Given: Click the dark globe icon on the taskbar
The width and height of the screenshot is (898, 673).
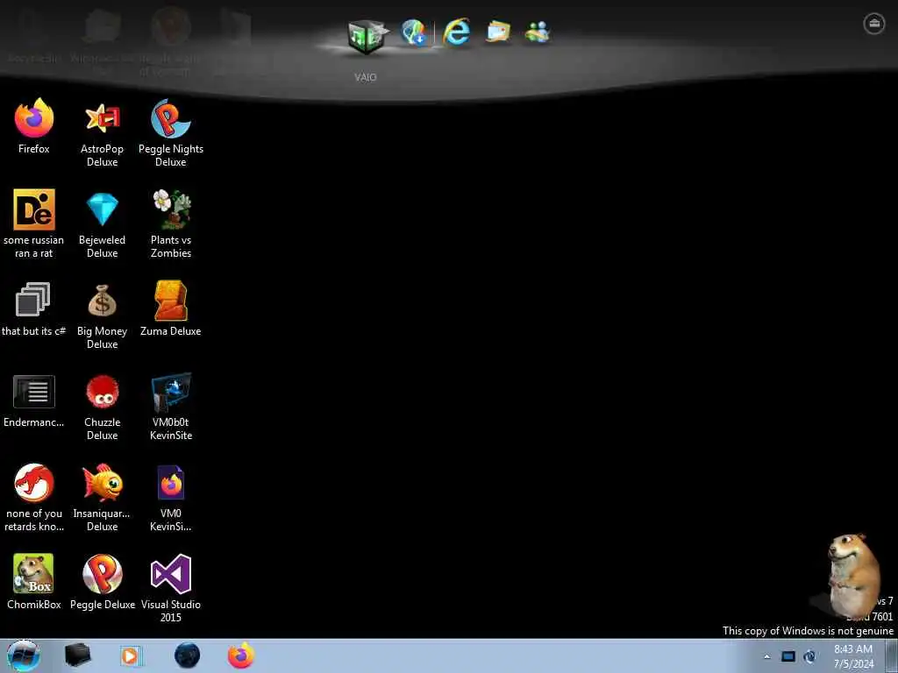Looking at the screenshot, I should [x=187, y=655].
